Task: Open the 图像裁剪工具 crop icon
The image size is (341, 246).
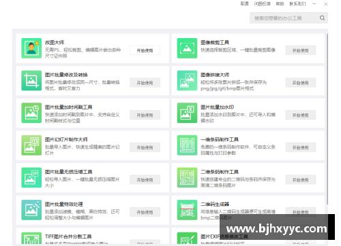Action: tap(187, 48)
